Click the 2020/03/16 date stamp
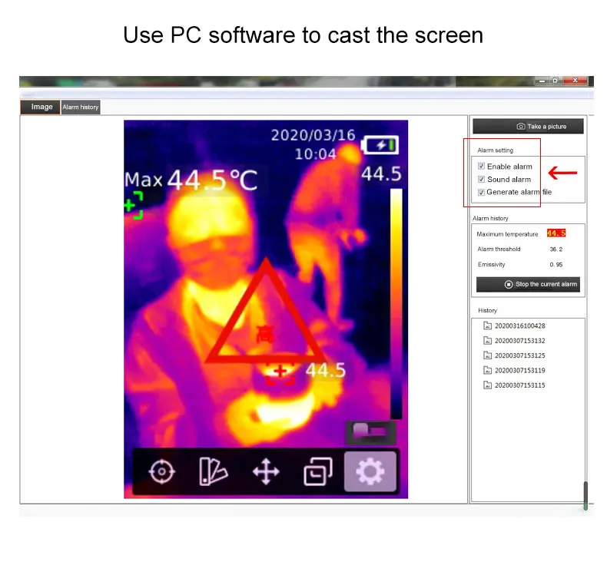This screenshot has height=565, width=607. click(313, 135)
